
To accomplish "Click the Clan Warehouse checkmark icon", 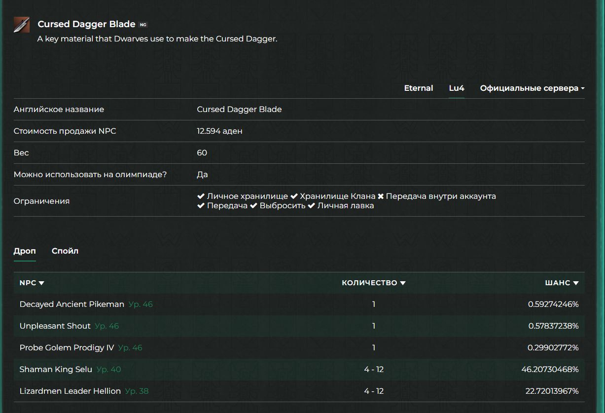I will (x=294, y=196).
